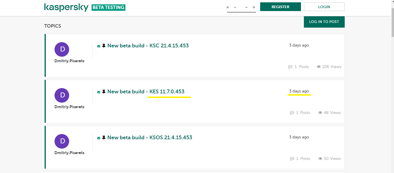Image resolution: width=394 pixels, height=173 pixels.
Task: Click posts bubble icon in KES row
Action: pyautogui.click(x=292, y=113)
